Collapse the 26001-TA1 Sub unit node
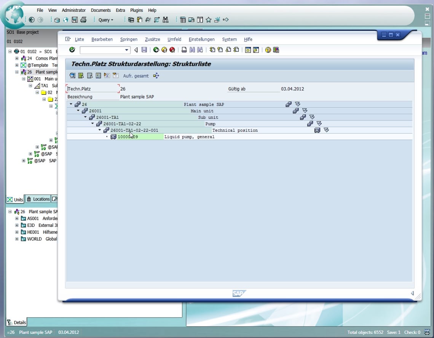 (85, 117)
